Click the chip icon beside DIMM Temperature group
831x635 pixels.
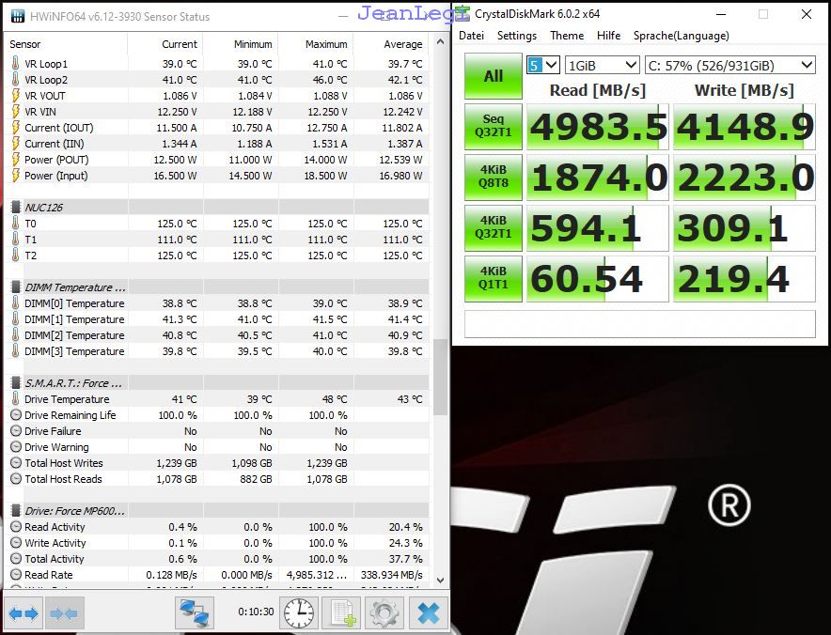pyautogui.click(x=16, y=287)
